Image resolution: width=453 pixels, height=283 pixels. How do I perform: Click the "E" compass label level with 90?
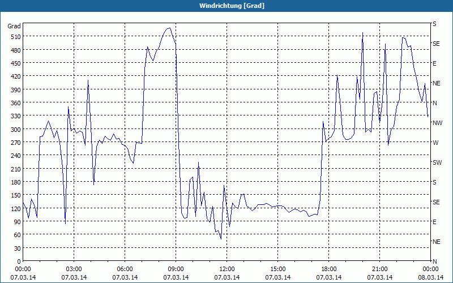(x=434, y=222)
